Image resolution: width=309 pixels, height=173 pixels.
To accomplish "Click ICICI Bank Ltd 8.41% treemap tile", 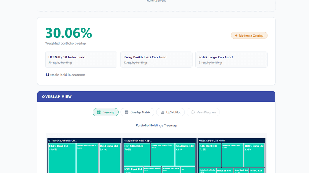I will pyautogui.click(x=110, y=158).
